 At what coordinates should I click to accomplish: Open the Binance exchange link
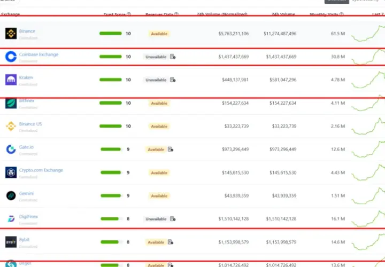(x=27, y=31)
